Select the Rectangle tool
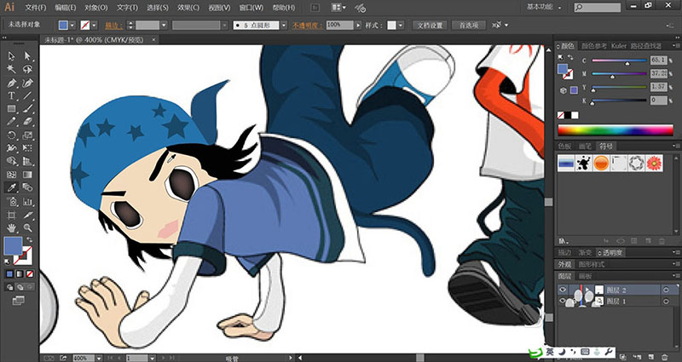 (11, 109)
